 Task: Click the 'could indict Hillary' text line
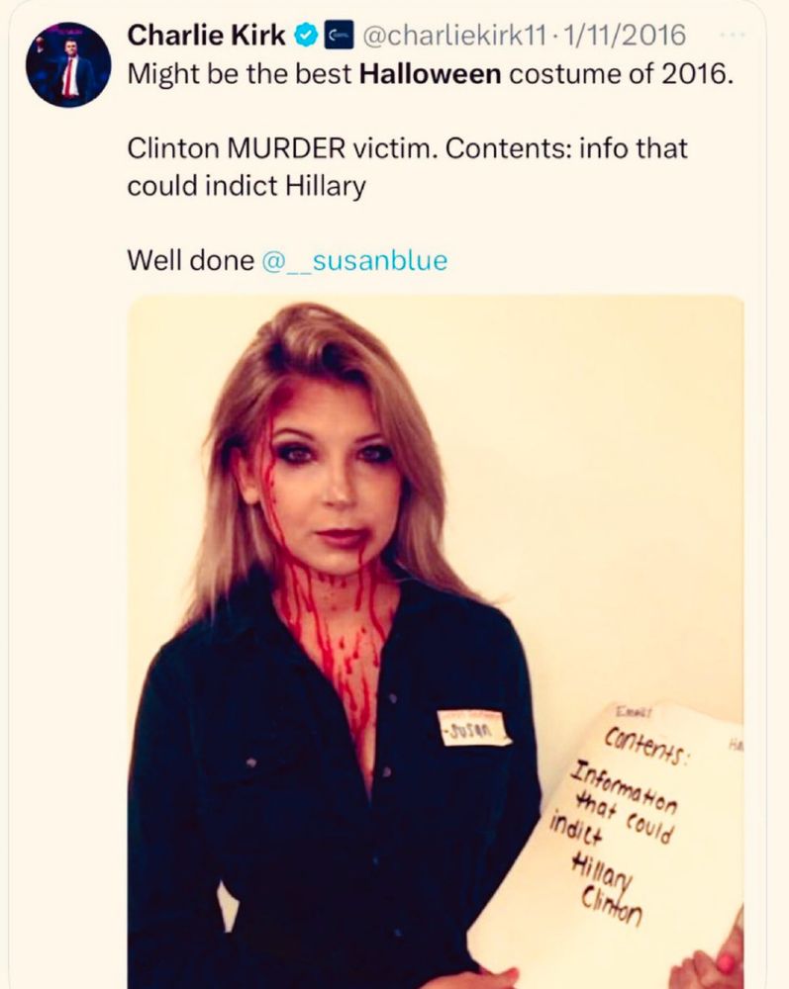click(x=247, y=186)
